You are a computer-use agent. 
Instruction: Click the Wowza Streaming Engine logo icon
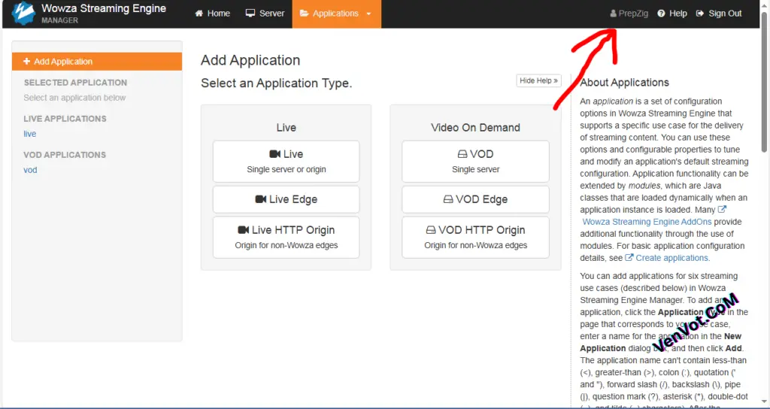coord(23,14)
